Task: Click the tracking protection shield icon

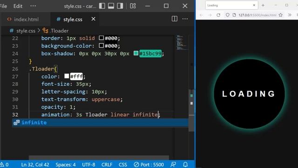Action: point(228,15)
